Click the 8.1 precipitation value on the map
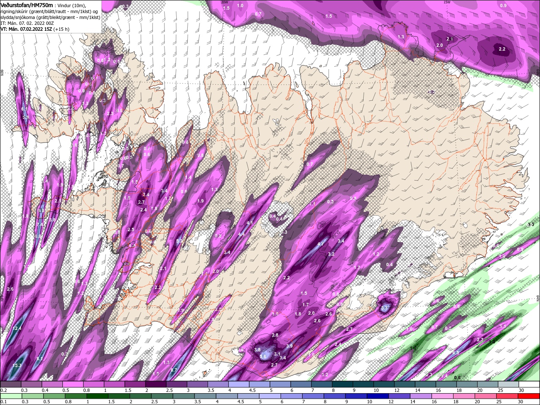 tap(40, 359)
